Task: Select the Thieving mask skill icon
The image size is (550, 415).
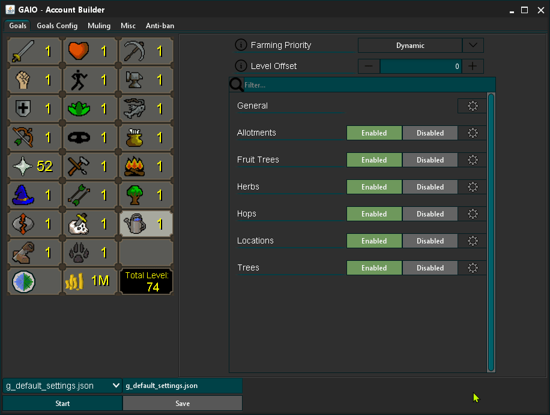Action: pyautogui.click(x=79, y=137)
